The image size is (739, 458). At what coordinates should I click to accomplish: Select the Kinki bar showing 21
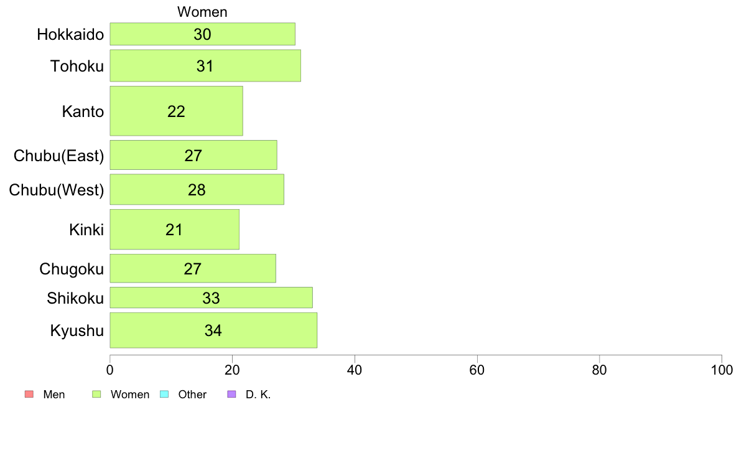tap(175, 230)
